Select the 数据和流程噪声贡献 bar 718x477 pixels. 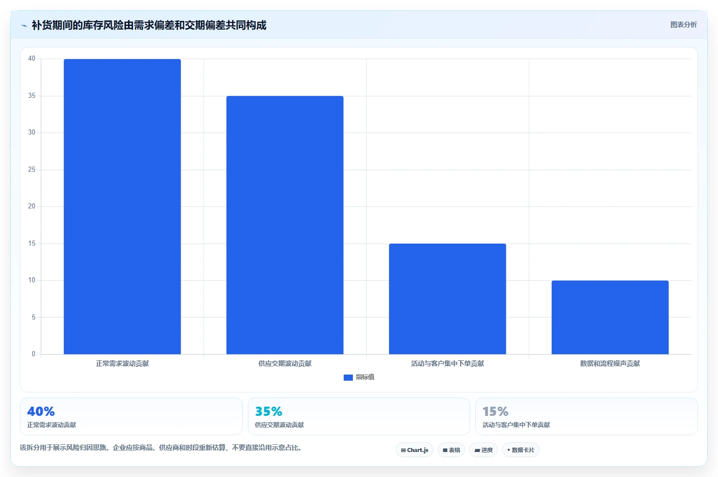click(610, 317)
